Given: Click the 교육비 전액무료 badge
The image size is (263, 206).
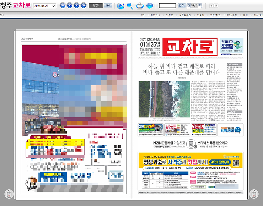Looking at the screenshot, I should pos(220,162).
